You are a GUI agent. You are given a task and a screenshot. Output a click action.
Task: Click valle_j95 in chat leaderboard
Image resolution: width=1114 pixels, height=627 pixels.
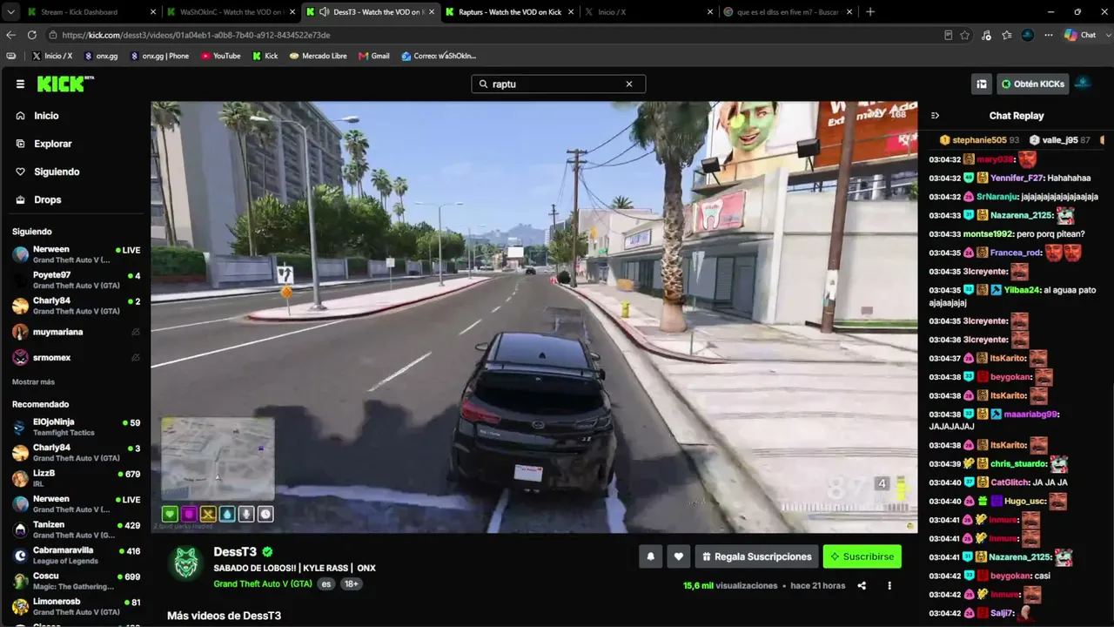1059,140
